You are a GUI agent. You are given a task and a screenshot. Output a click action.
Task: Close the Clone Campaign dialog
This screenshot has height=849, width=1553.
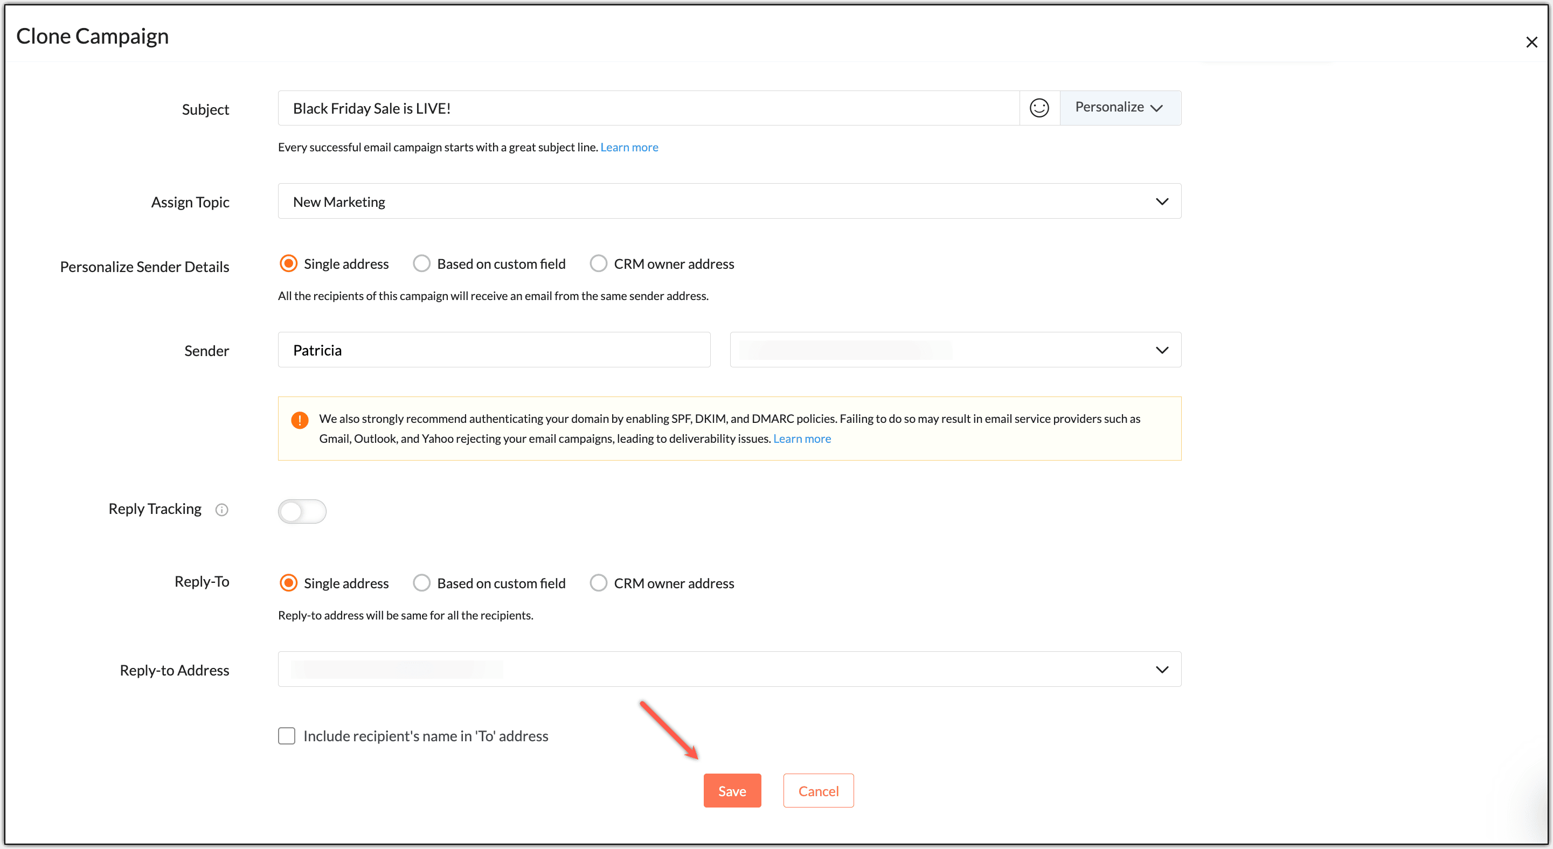pos(1531,42)
